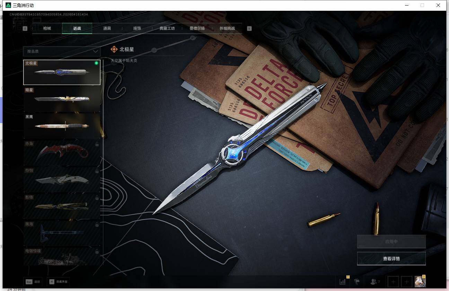Minimize the 三角洲行动 window
449x291 pixels.
coord(406,5)
